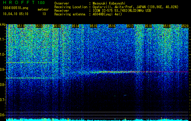This screenshot has height=121, width=191.
Task: Click the 0517 time marker
Action: click(130, 26)
